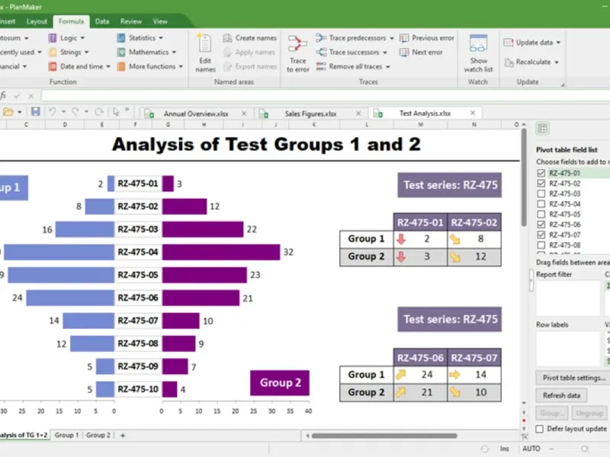Screen dimensions: 610x457
Task: Uncheck the RZ-475-02 field
Action: 541,183
